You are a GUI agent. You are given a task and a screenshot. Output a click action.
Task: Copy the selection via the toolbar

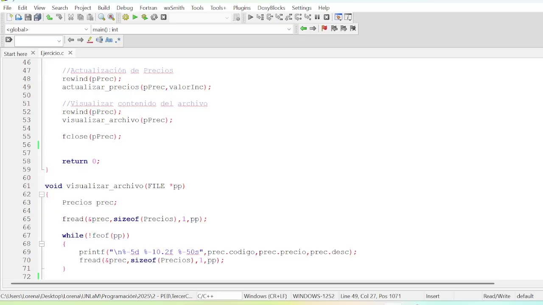point(80,17)
